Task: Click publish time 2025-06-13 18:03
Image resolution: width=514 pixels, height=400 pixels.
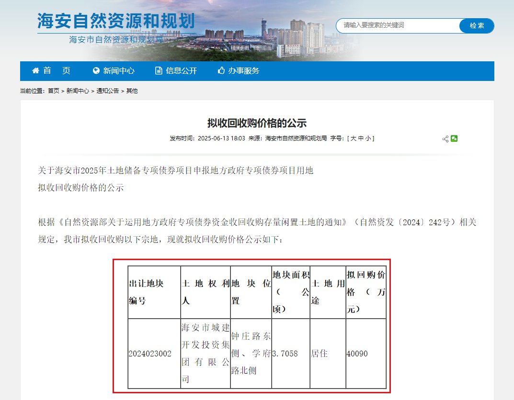Action: click(221, 138)
